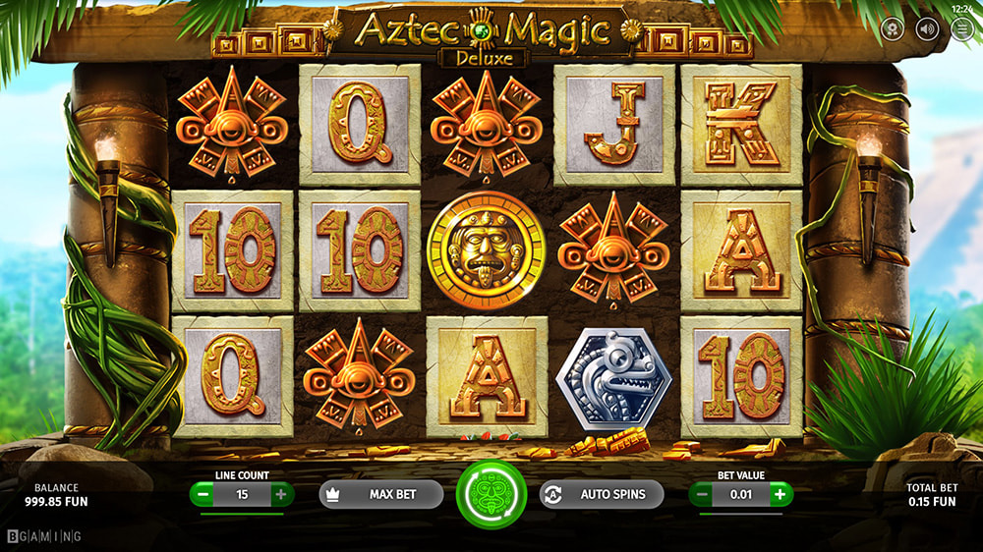Decrease the line count with minus
Viewport: 983px width, 552px height.
[x=202, y=494]
